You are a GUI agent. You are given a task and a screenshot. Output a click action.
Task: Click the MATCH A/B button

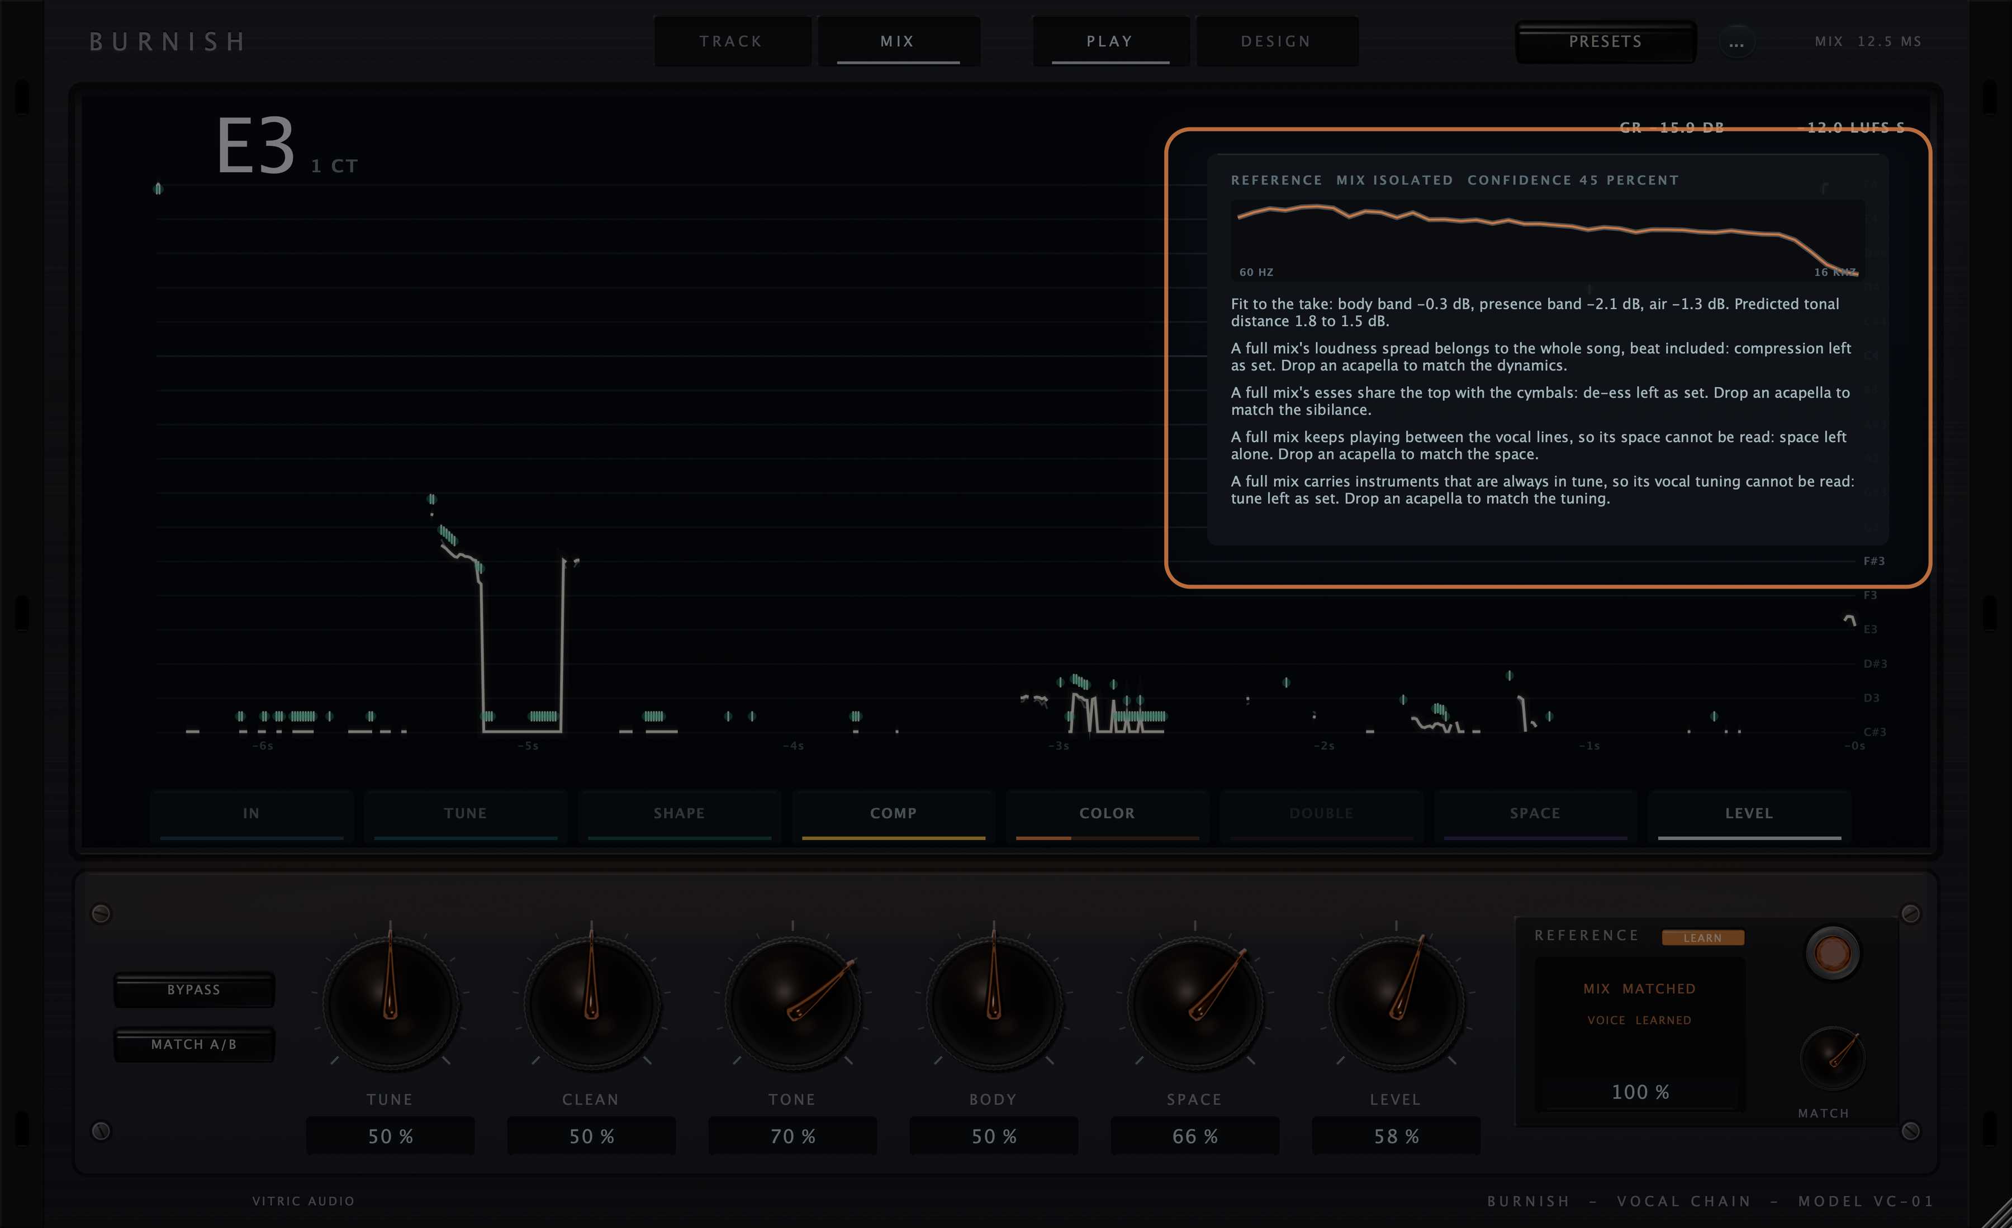click(193, 1044)
